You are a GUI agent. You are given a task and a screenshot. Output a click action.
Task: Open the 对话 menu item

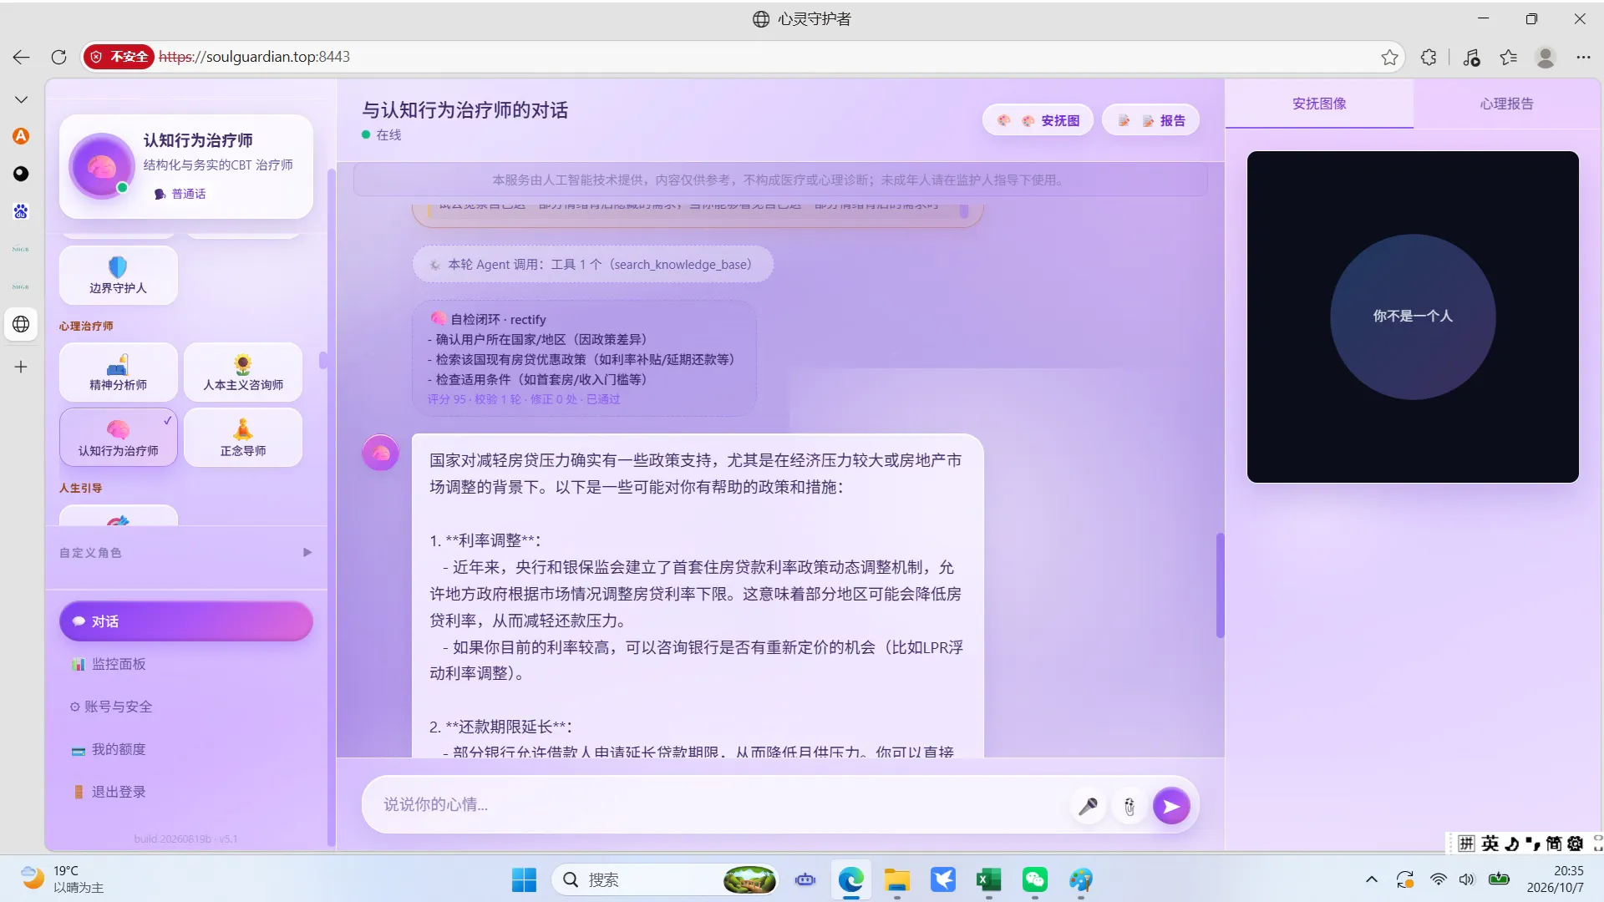tap(185, 621)
